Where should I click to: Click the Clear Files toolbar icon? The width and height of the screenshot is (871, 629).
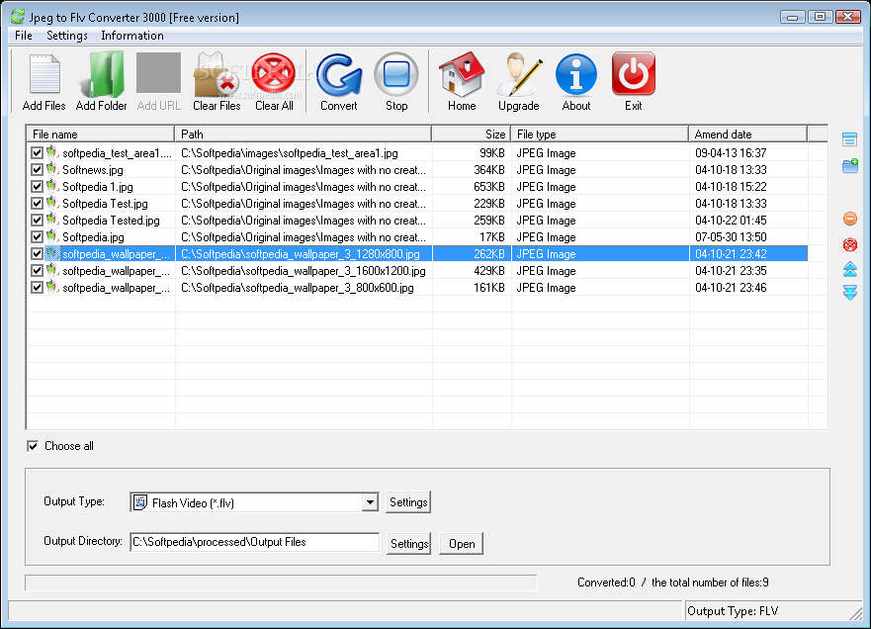pos(217,74)
